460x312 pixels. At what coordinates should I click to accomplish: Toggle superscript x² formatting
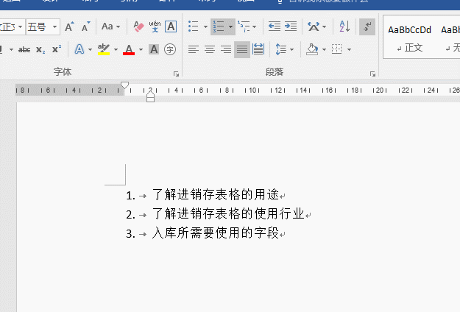tap(57, 49)
